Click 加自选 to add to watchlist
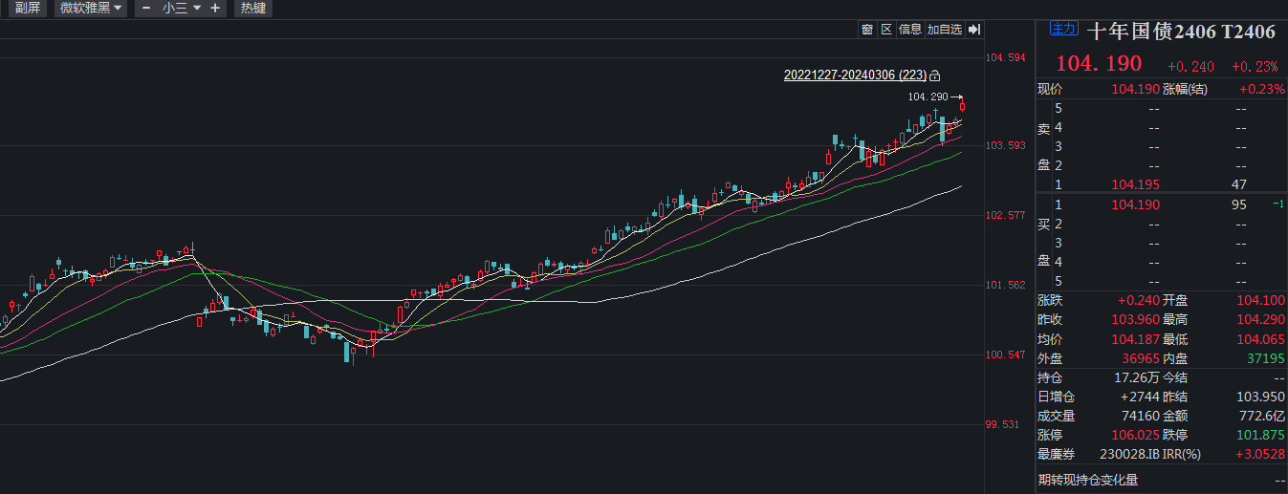The width and height of the screenshot is (1288, 494). [x=944, y=30]
